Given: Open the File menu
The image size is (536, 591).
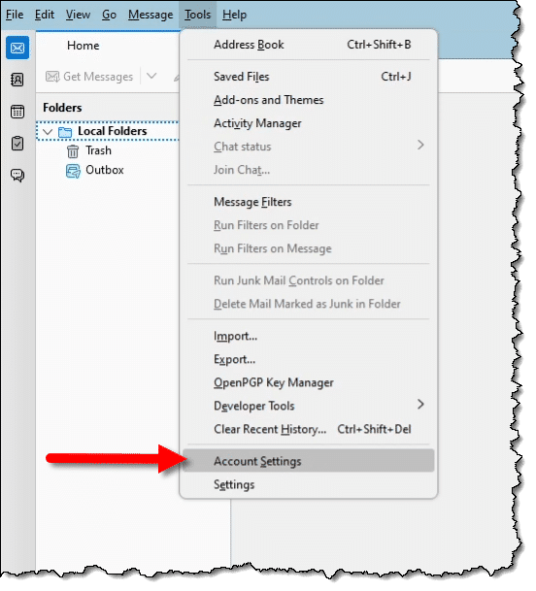Looking at the screenshot, I should pyautogui.click(x=15, y=15).
